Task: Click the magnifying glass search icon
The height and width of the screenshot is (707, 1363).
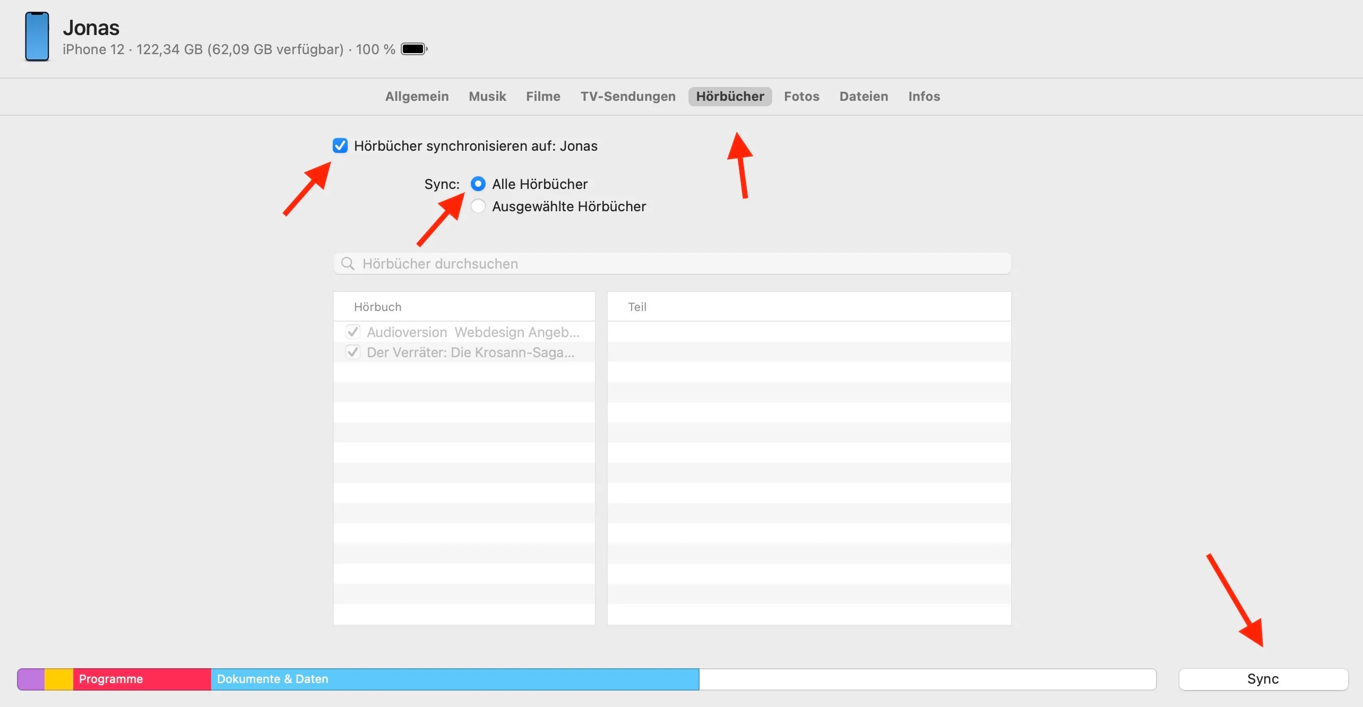Action: pyautogui.click(x=348, y=264)
